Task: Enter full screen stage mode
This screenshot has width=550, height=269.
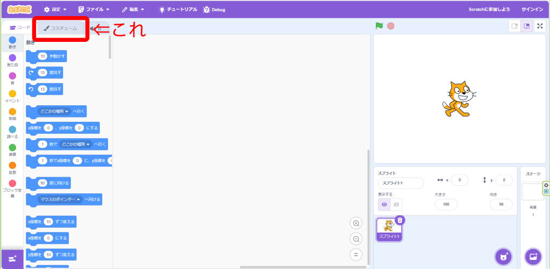Action: [540, 26]
